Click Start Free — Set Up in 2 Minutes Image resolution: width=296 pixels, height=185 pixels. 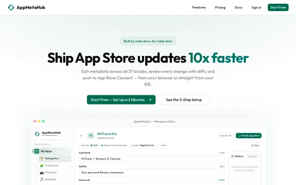click(x=121, y=100)
